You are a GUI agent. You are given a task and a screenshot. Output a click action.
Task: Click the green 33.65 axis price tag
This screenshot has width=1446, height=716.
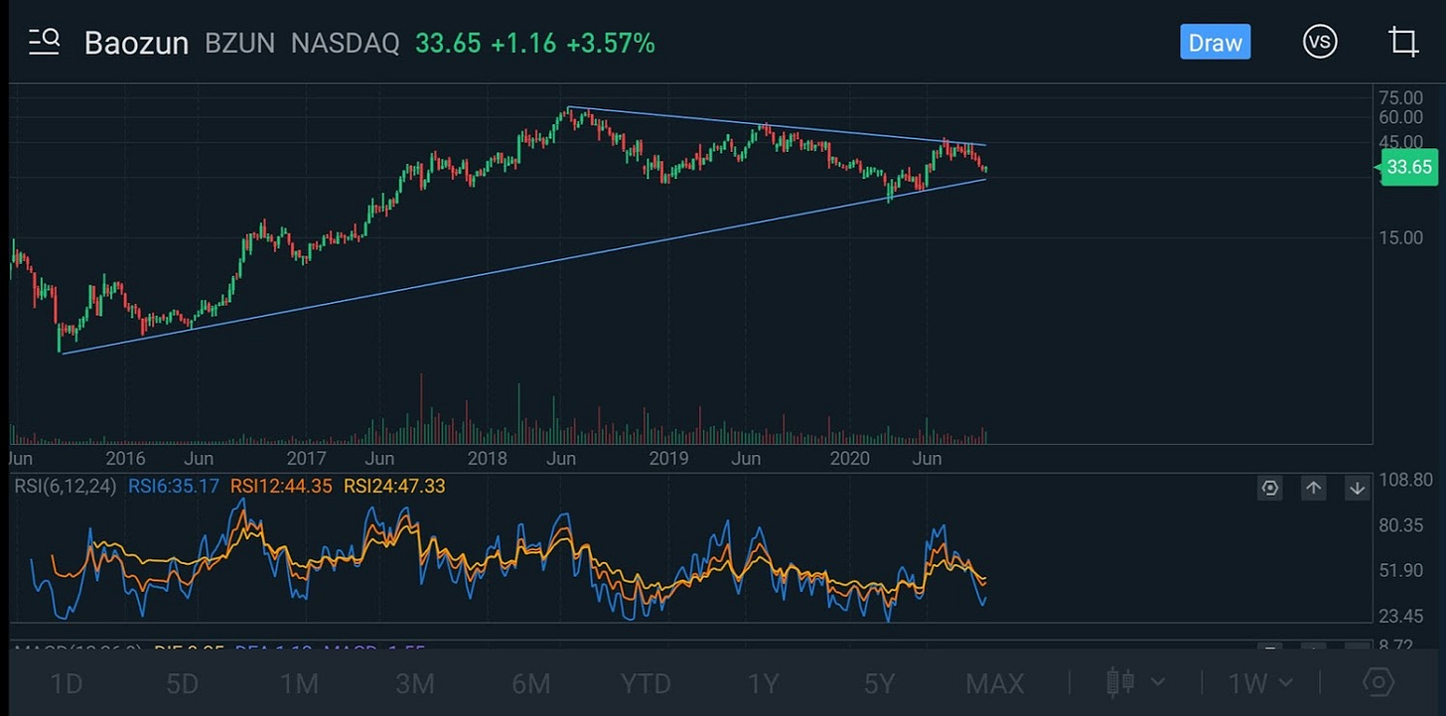[x=1408, y=167]
